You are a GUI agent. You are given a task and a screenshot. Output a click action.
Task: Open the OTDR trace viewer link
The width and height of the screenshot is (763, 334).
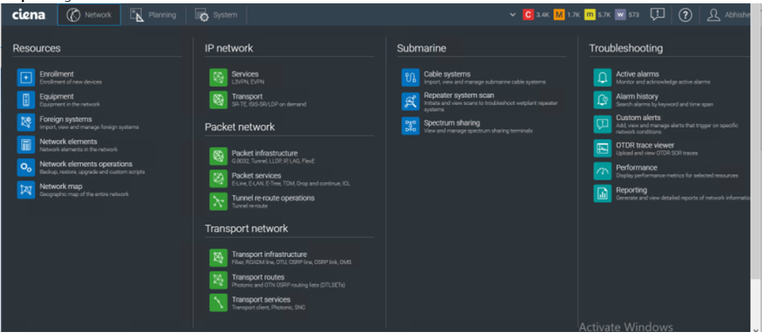pyautogui.click(x=645, y=145)
